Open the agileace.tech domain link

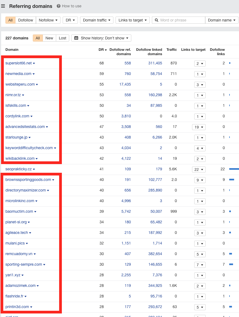coord(17,233)
